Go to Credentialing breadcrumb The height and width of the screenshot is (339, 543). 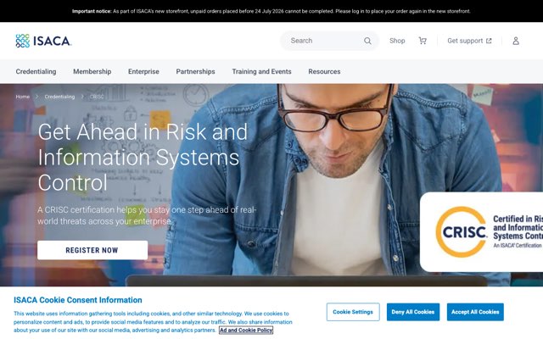click(x=59, y=97)
